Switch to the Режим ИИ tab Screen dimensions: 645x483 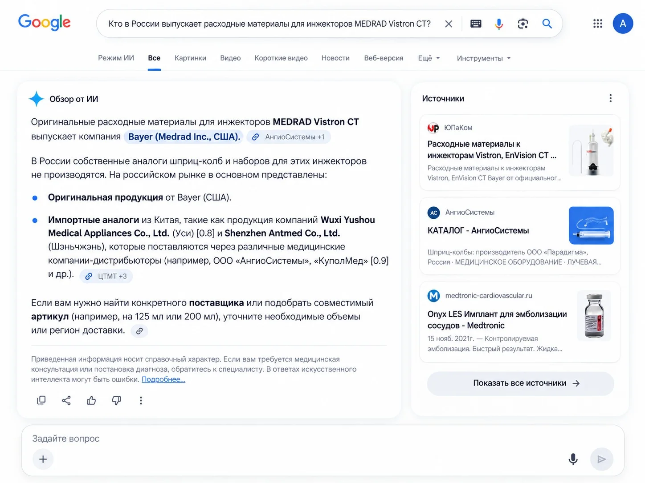(116, 58)
